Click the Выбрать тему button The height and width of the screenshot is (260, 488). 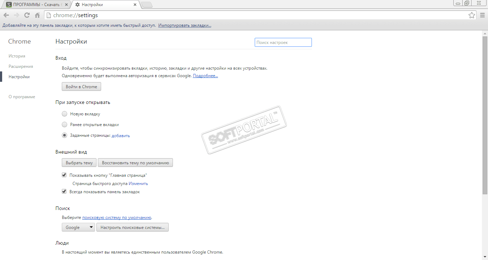(79, 162)
